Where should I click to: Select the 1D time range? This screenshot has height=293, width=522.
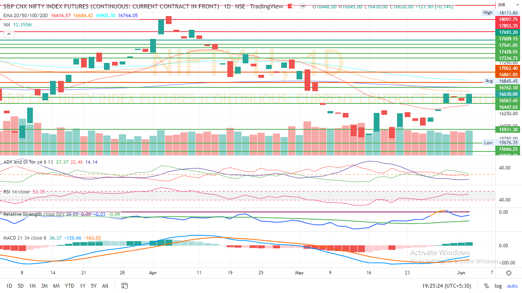[x=9, y=286]
